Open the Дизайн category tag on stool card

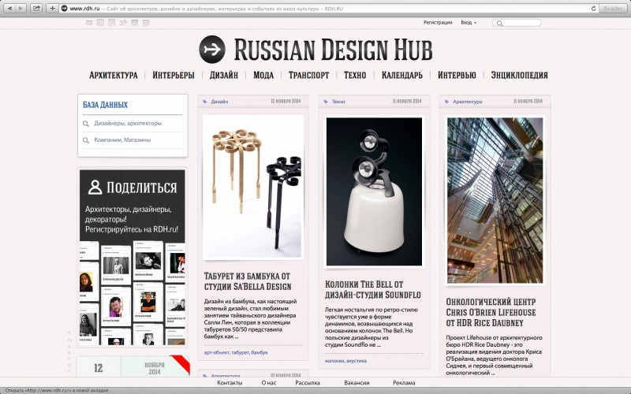pyautogui.click(x=220, y=102)
